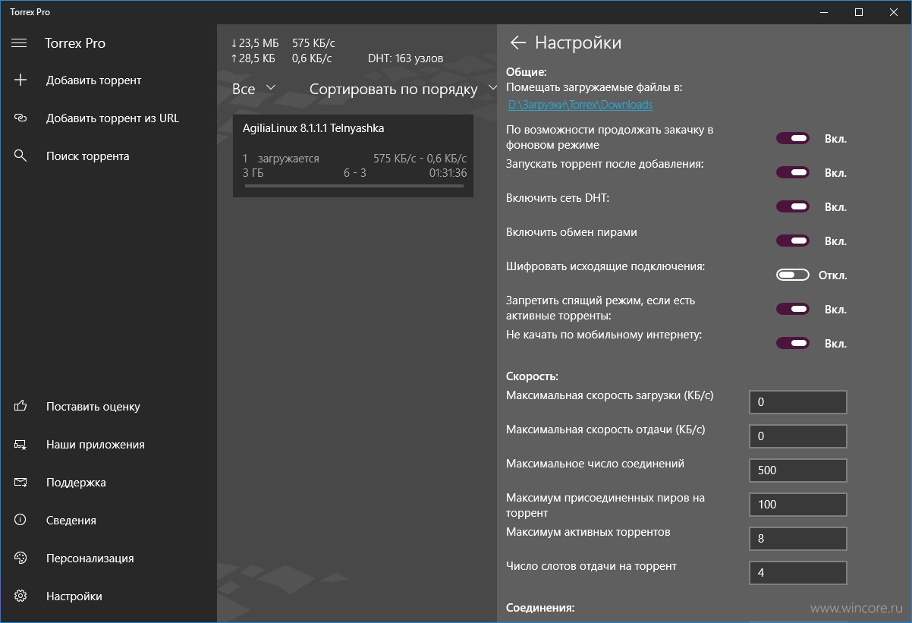Image resolution: width=912 pixels, height=623 pixels.
Task: Click the link icon beside 'Добавить торрент из URL'
Action: (20, 118)
